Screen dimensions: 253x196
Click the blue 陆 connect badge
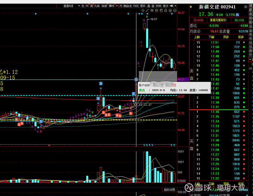pyautogui.click(x=237, y=15)
